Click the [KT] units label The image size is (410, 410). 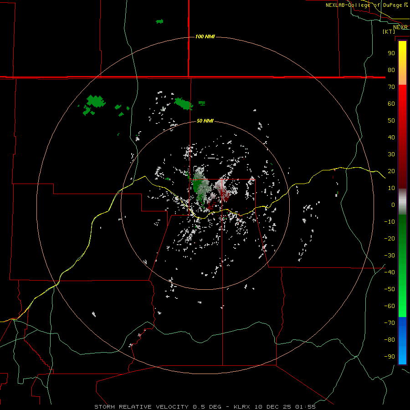389,31
